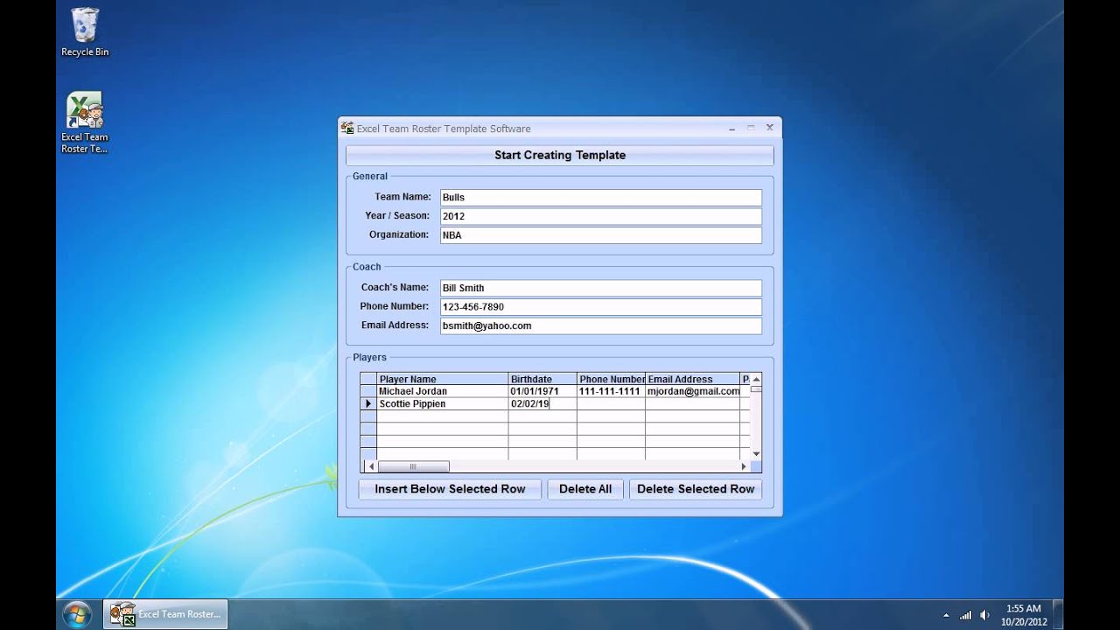This screenshot has height=630, width=1120.
Task: Click the empty phone cell for Scottie Pippien
Action: tap(612, 403)
